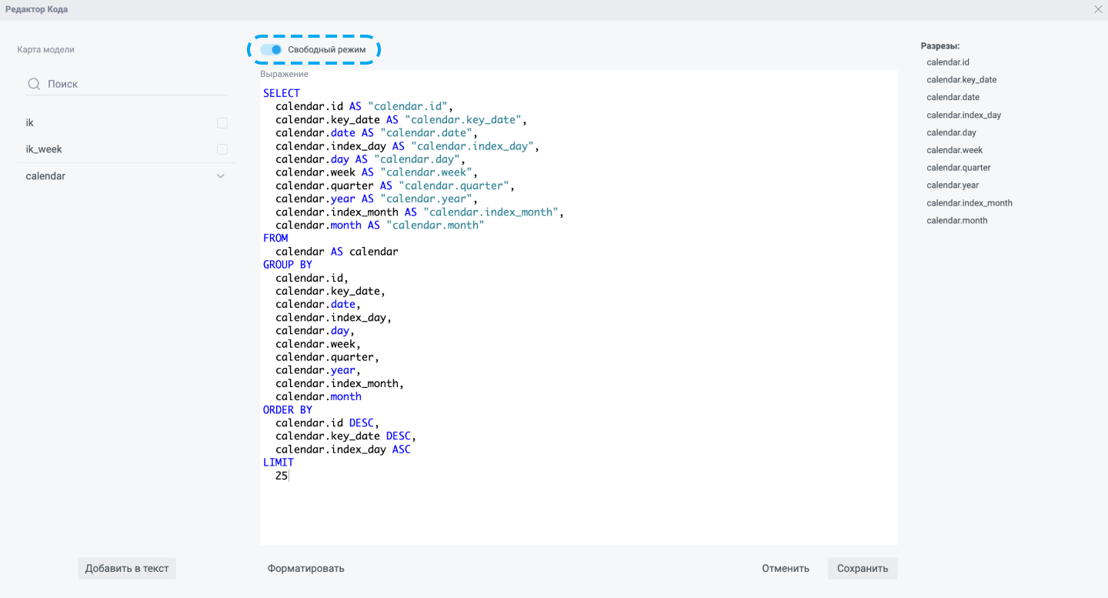Select the calendar item in model map
This screenshot has width=1108, height=598.
pyautogui.click(x=46, y=176)
